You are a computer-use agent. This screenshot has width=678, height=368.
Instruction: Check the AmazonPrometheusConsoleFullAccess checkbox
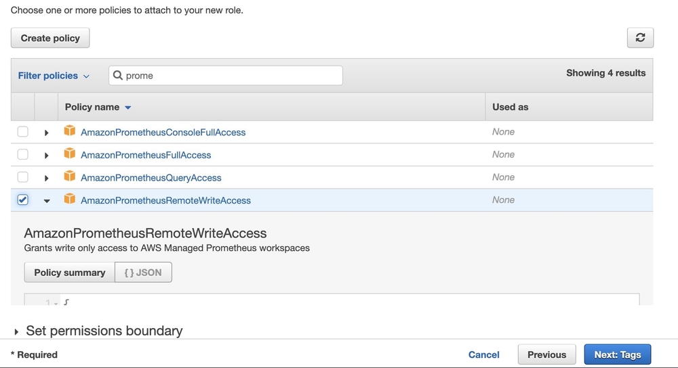tap(22, 132)
